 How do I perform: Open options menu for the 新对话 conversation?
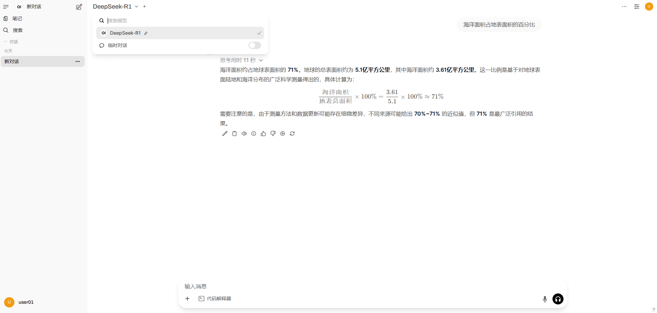point(77,61)
